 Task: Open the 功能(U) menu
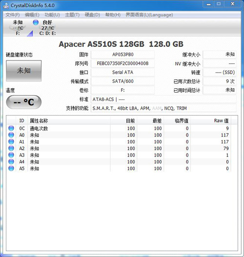click(x=52, y=15)
